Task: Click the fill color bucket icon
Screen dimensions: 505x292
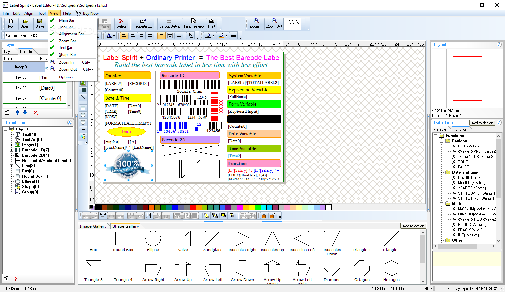Action: point(208,36)
